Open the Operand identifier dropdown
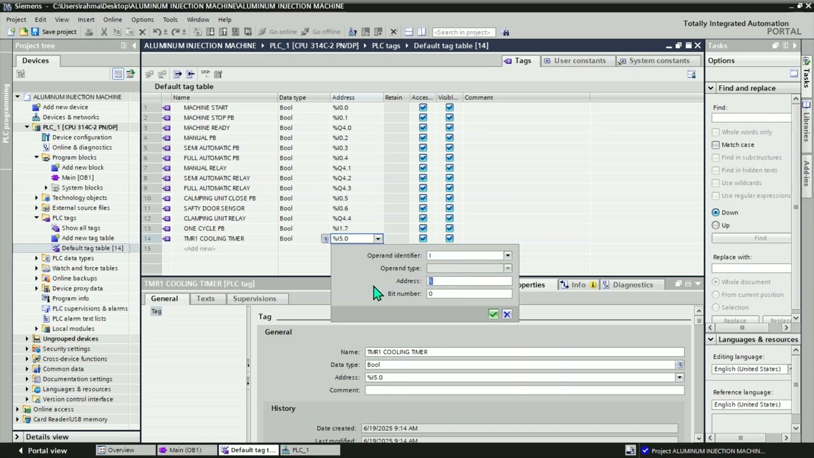This screenshot has height=458, width=814. (507, 256)
